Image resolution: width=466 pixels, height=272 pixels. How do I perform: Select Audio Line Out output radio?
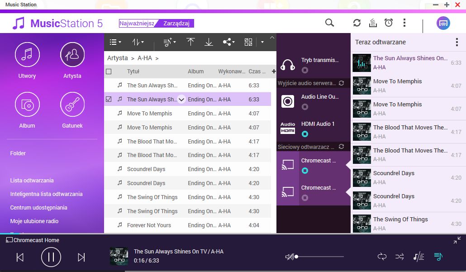click(305, 107)
